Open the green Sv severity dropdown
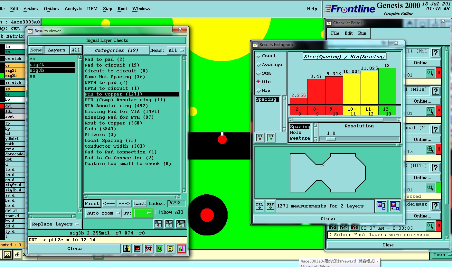Viewport: 452px width, 267px height. click(143, 213)
